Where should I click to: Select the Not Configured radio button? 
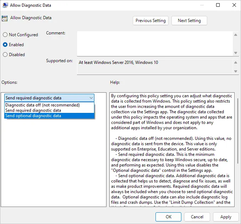tap(5, 34)
